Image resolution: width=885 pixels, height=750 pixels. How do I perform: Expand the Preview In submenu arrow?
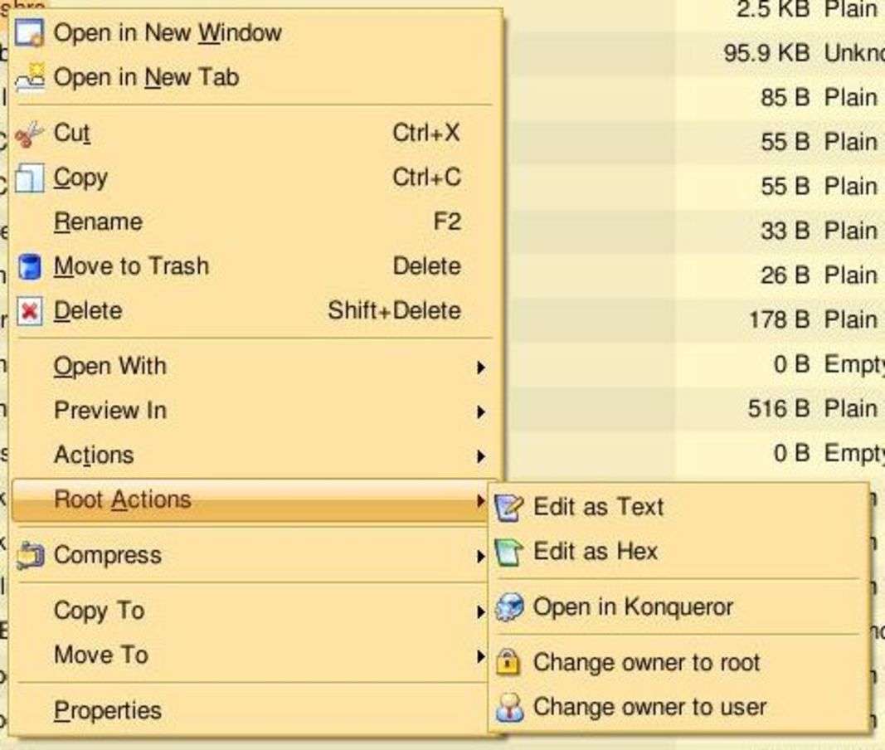point(480,412)
